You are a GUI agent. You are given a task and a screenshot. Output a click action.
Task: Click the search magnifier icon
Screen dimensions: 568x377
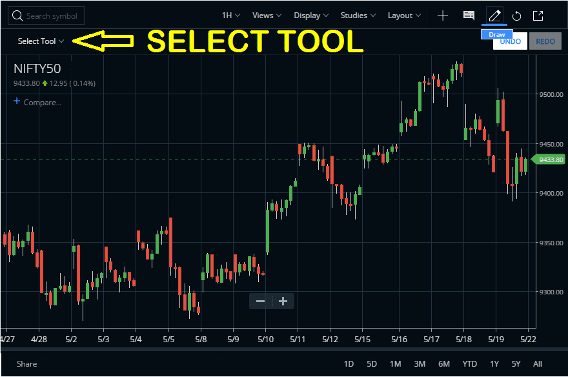click(x=17, y=15)
